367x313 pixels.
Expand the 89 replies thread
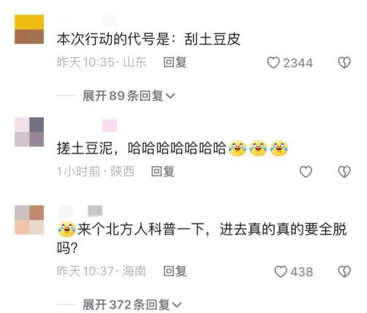pyautogui.click(x=129, y=96)
